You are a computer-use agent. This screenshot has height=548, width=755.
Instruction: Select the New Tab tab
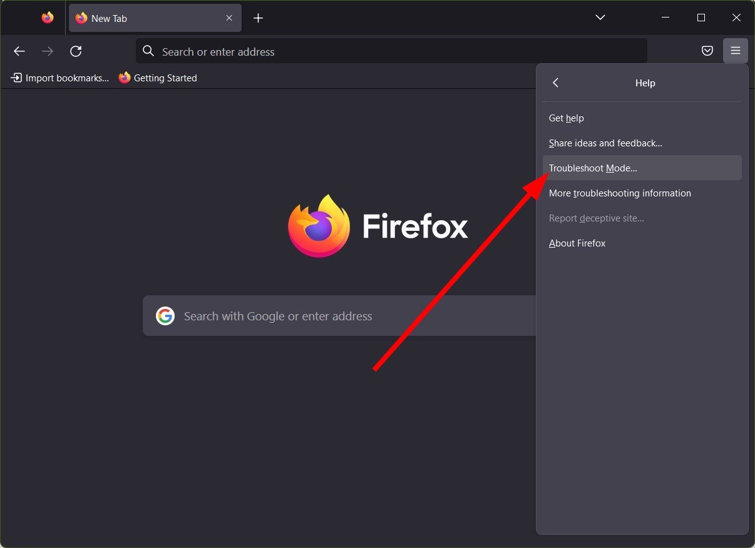click(x=155, y=18)
